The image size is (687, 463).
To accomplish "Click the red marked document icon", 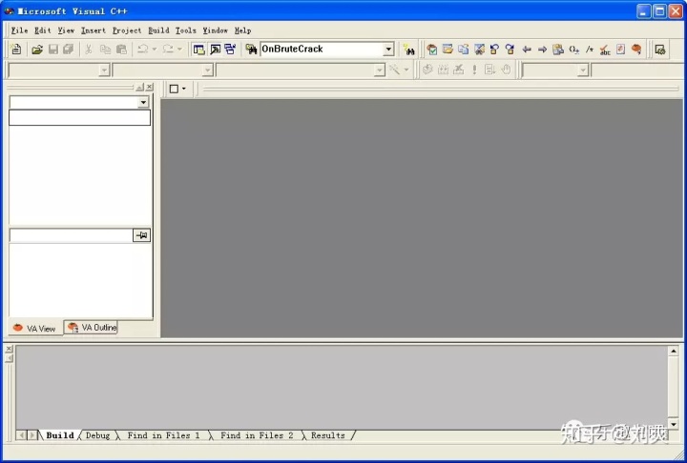I will point(620,50).
